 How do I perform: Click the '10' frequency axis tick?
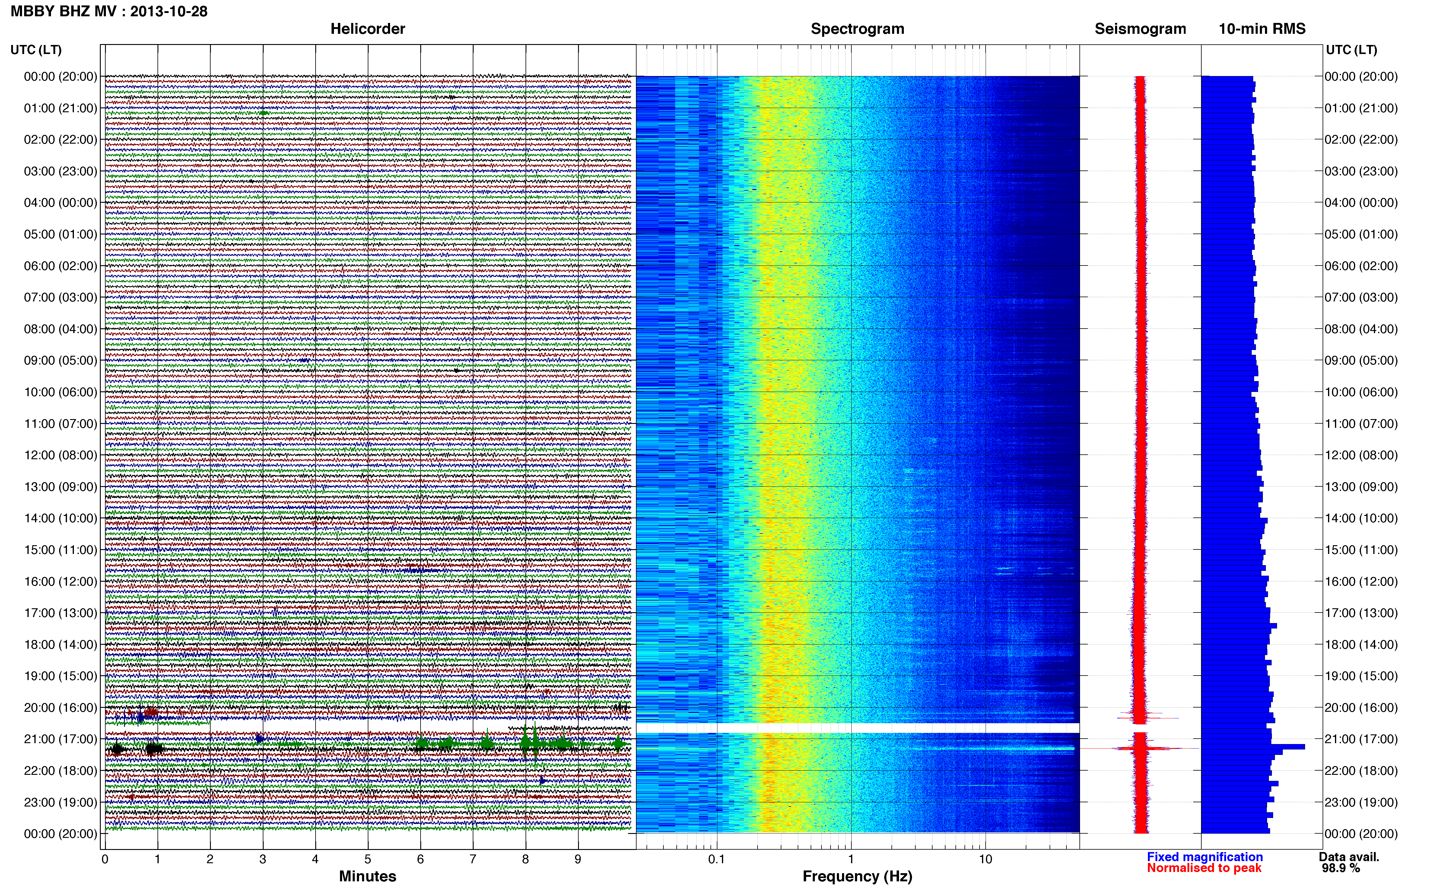985,859
